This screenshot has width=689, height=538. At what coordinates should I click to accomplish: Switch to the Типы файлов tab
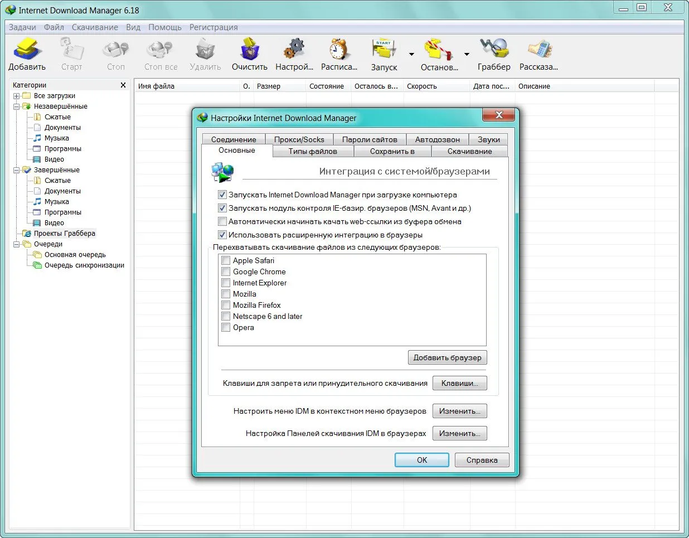coord(313,151)
